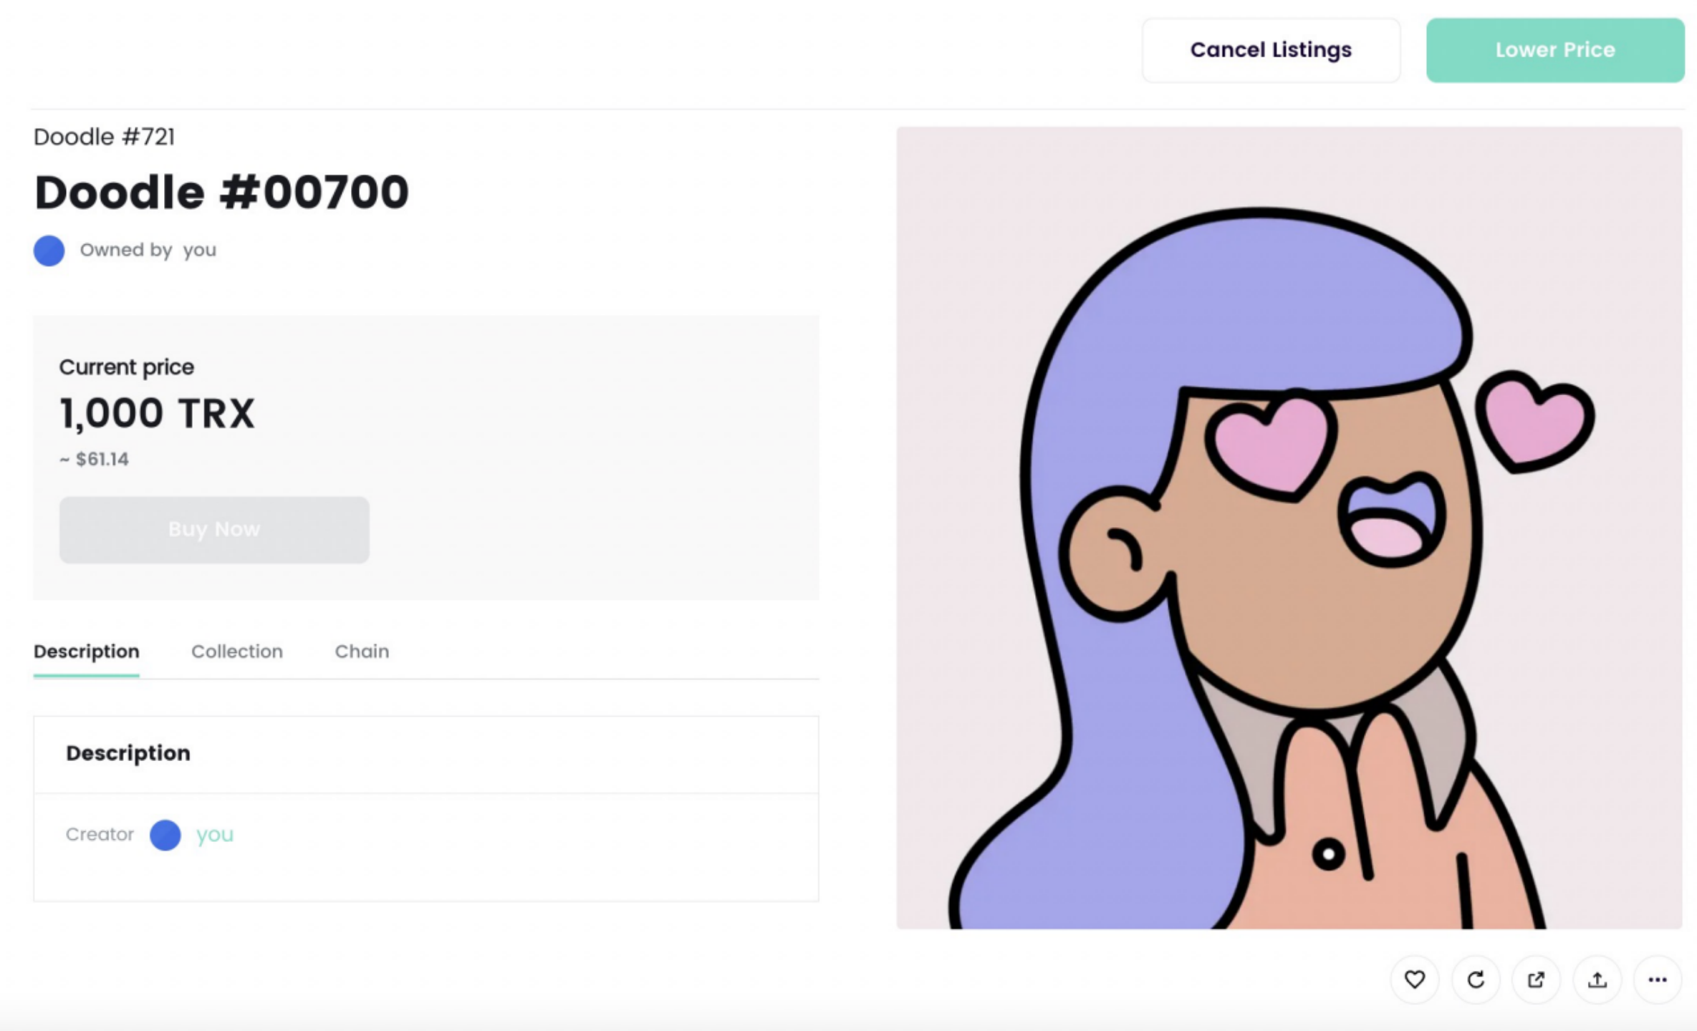
Task: Click the blue owner avatar circle
Action: tap(49, 251)
